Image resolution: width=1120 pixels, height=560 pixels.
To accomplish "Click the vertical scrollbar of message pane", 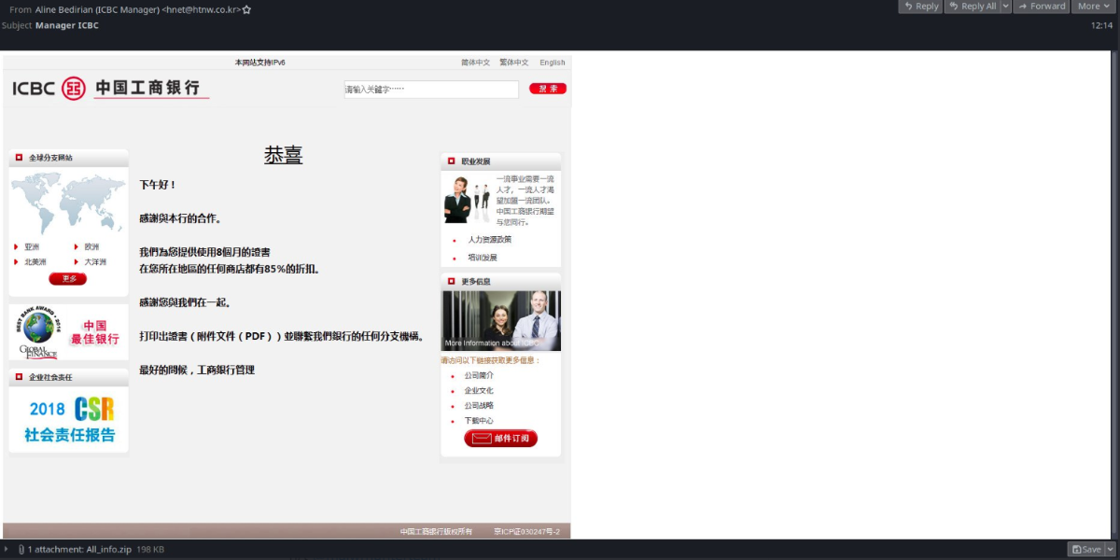I will [1114, 295].
